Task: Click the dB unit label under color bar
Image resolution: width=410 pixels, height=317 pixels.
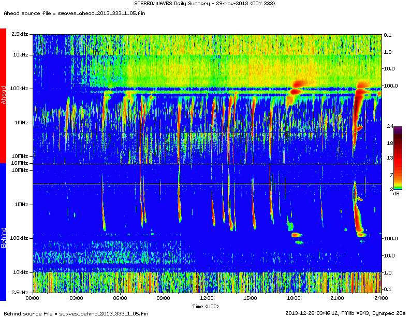Action: pos(396,193)
